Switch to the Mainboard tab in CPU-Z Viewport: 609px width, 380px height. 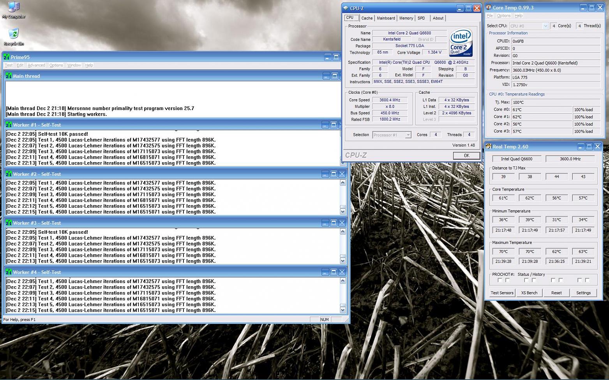click(x=386, y=18)
